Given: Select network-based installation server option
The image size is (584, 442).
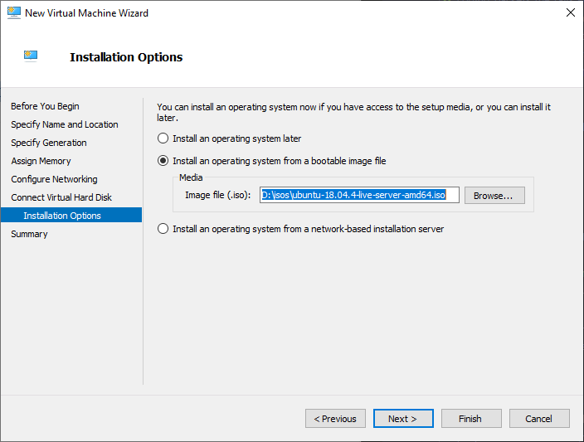Looking at the screenshot, I should point(163,229).
